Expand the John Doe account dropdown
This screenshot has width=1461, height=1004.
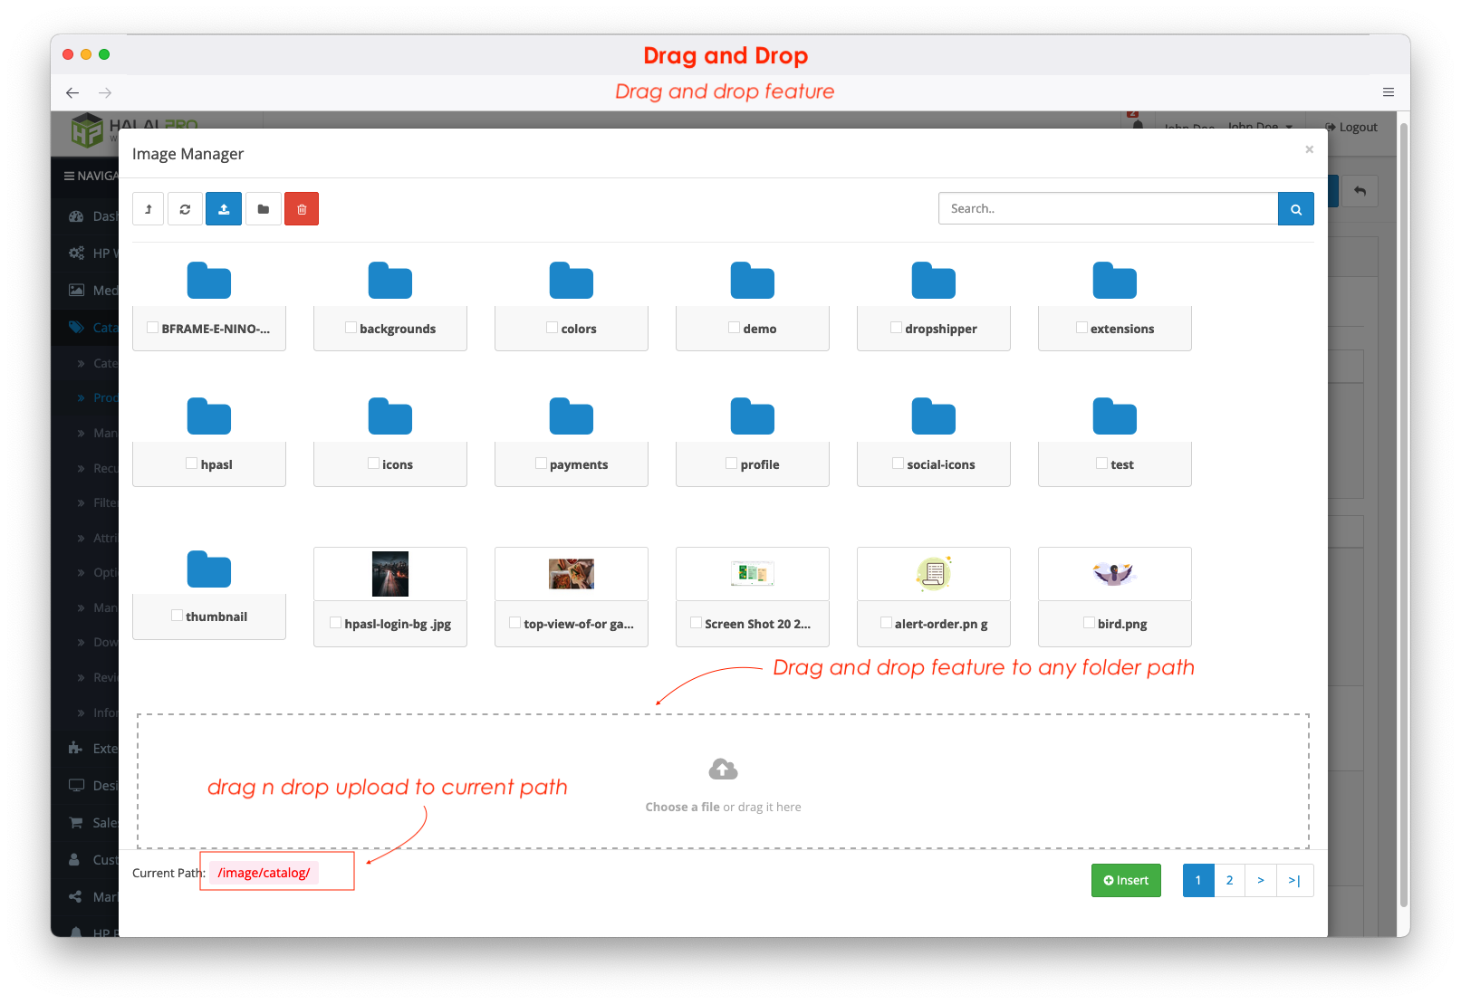click(1259, 127)
